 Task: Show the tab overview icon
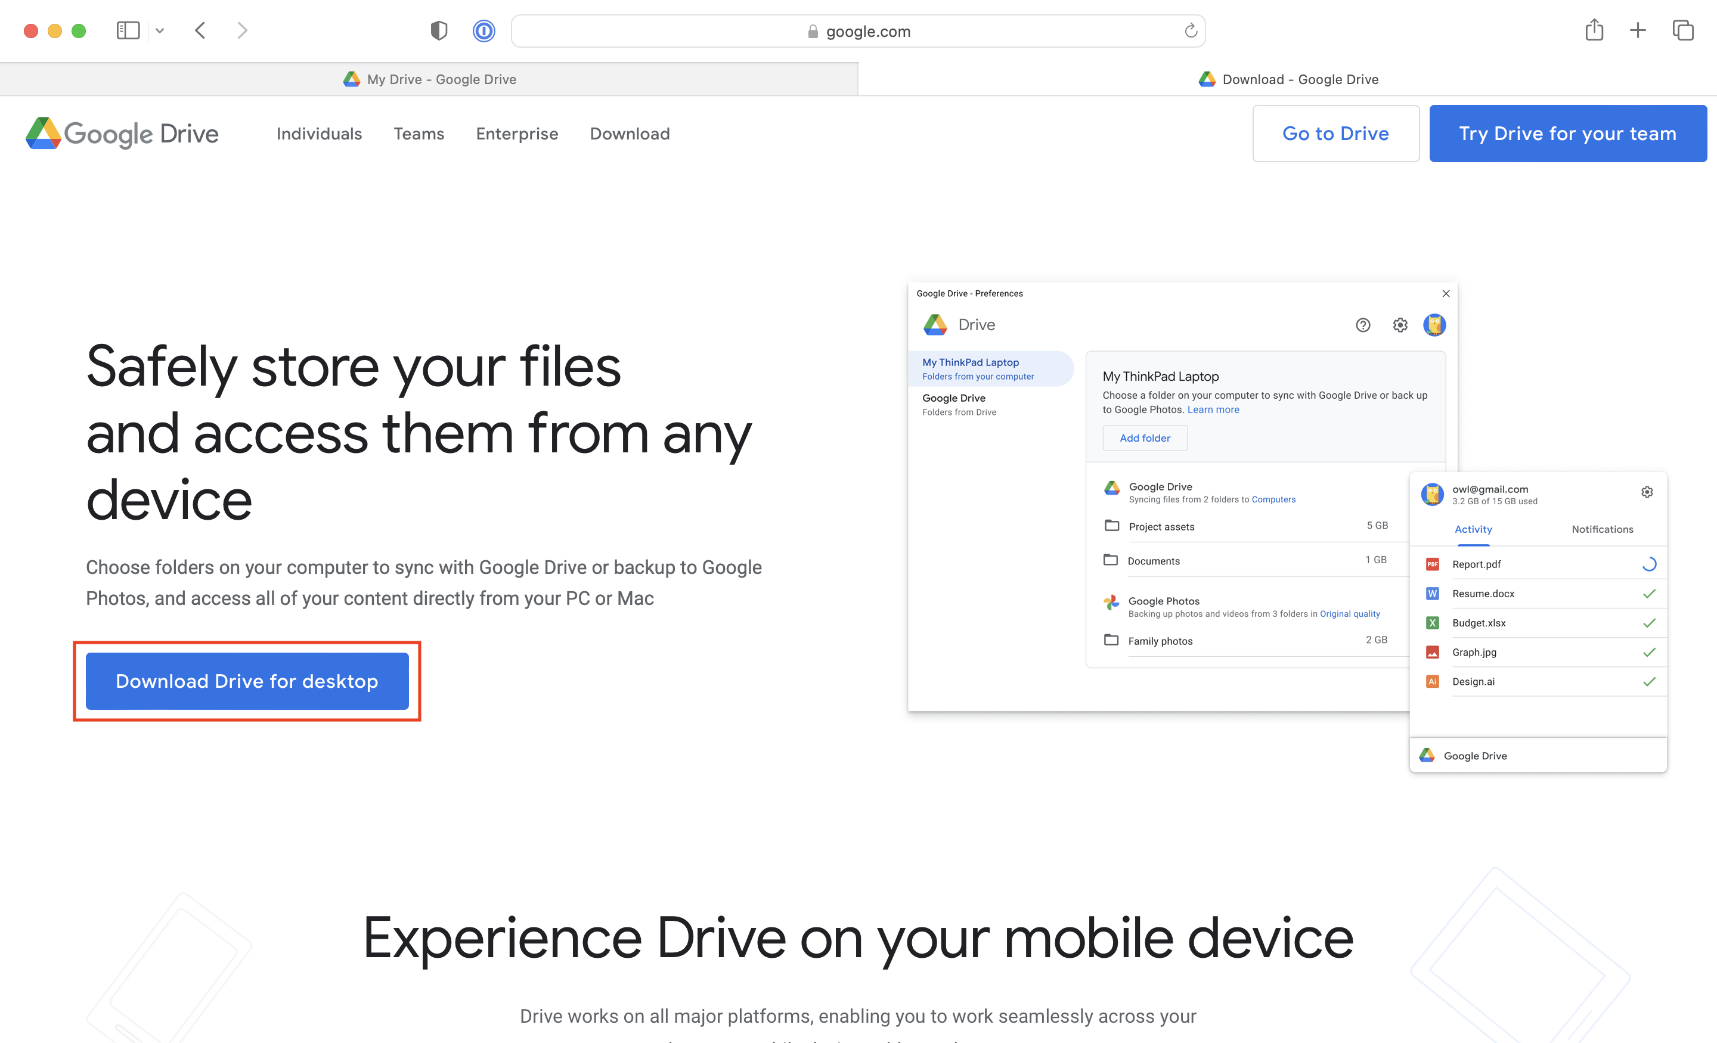tap(1683, 30)
